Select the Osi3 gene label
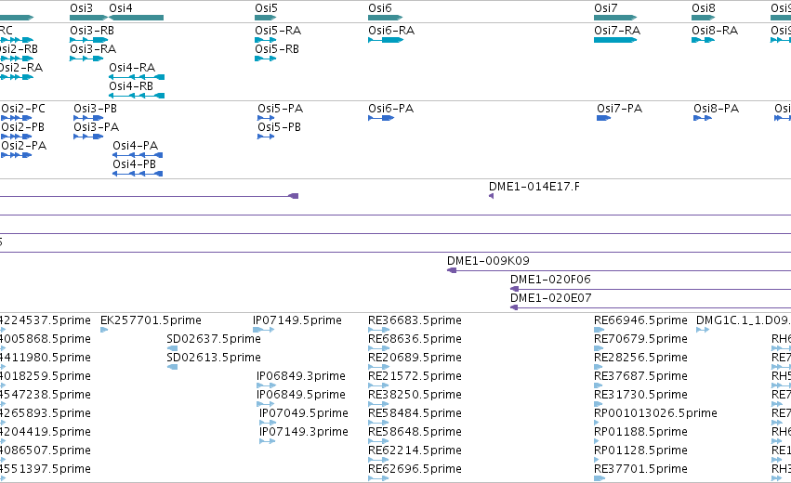The image size is (791, 483). tap(81, 8)
